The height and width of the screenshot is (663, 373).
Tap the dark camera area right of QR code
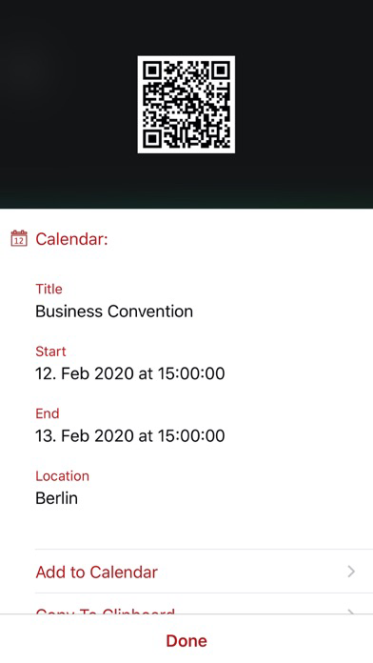tap(304, 105)
